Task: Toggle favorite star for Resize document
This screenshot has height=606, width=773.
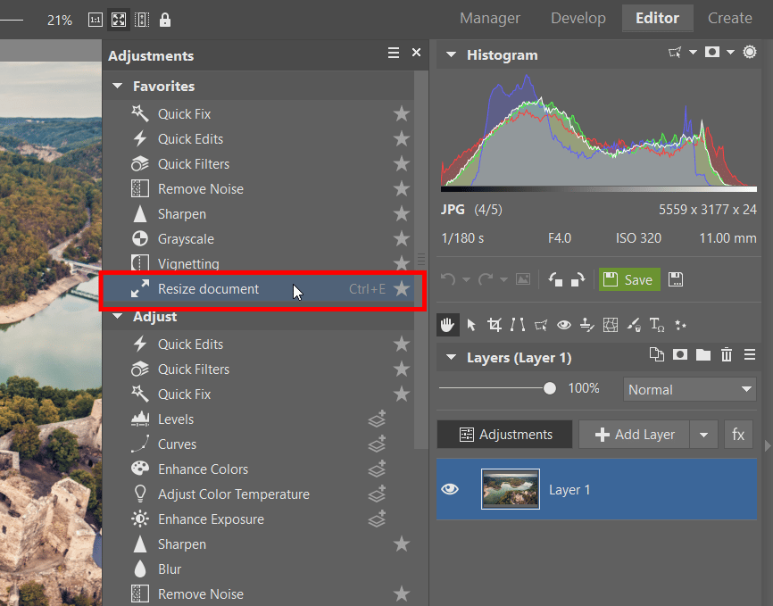Action: pos(402,289)
